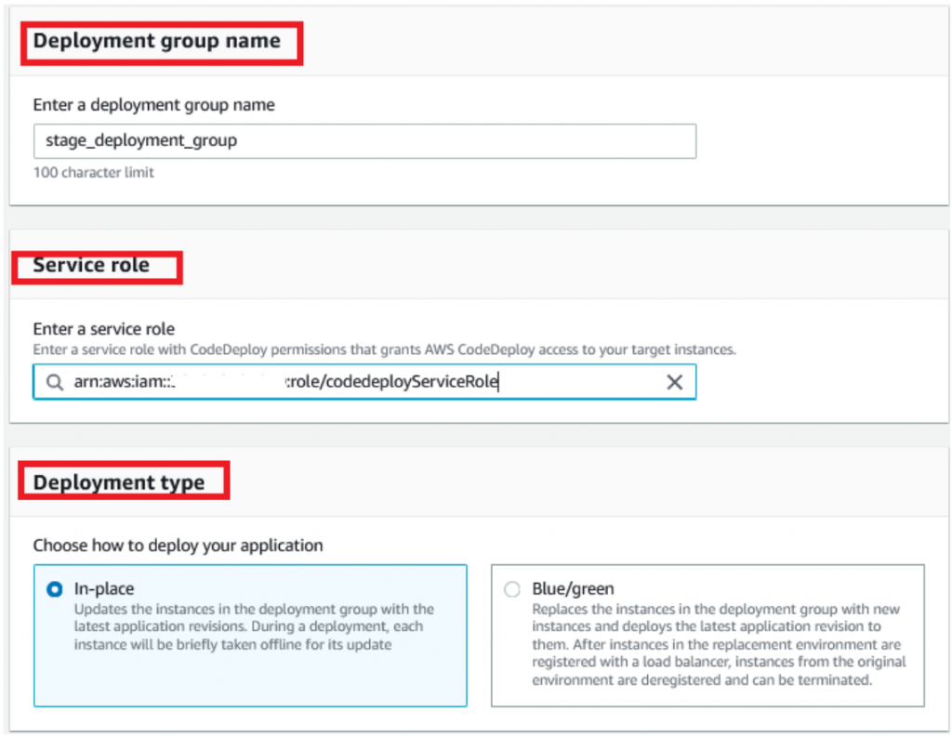Click the 'Blue/green' option title
952x738 pixels.
[573, 589]
